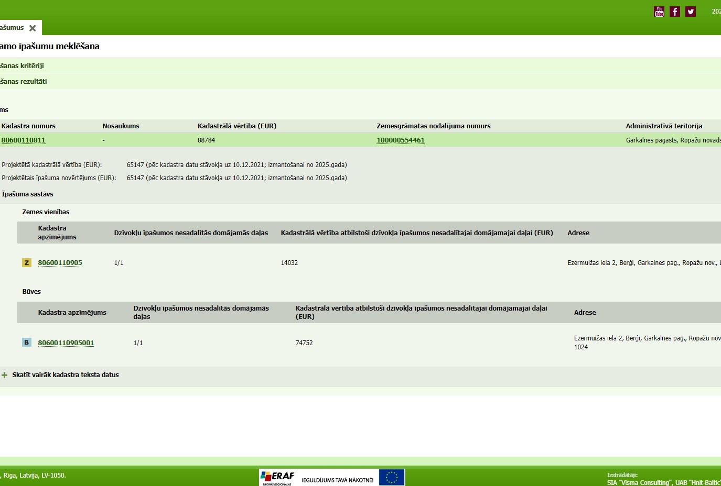
Task: Expand the search criteria section
Action: pyautogui.click(x=22, y=66)
